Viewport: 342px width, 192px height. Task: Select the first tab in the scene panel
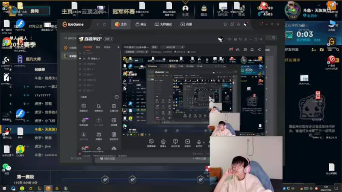click(x=88, y=47)
